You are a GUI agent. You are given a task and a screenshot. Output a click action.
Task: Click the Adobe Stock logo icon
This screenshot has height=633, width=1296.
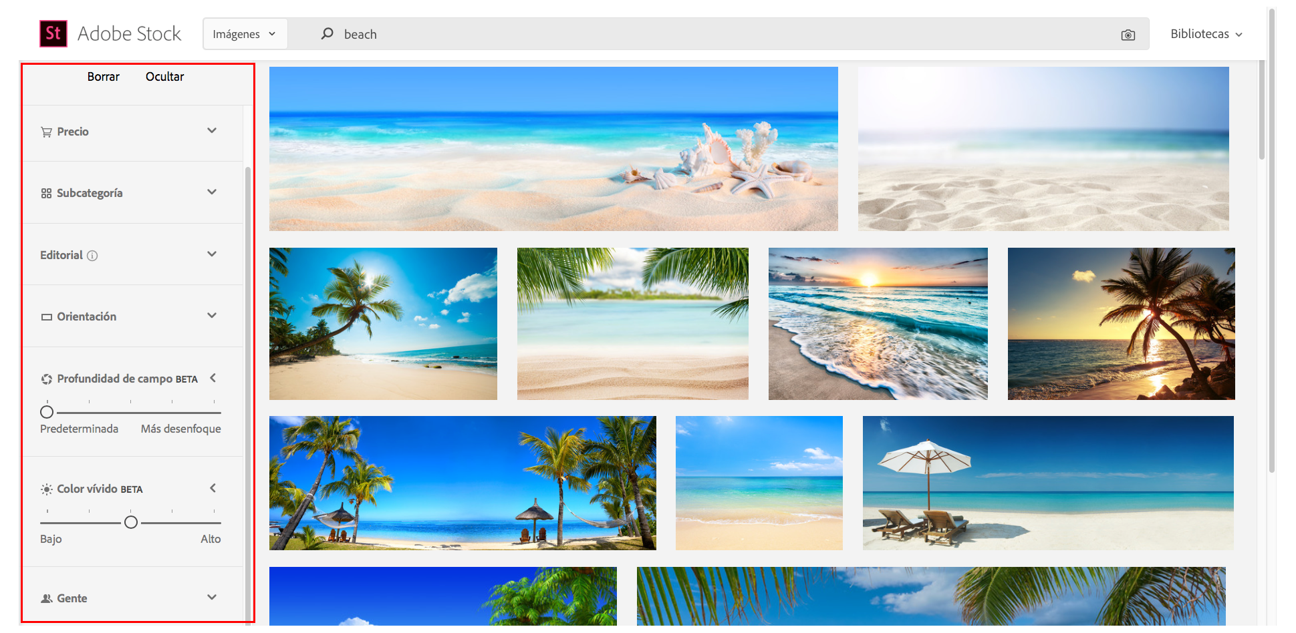tap(53, 33)
